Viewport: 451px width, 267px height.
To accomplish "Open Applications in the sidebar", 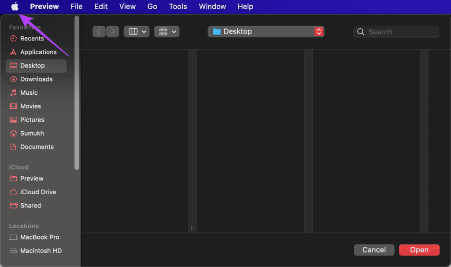I will pyautogui.click(x=38, y=52).
